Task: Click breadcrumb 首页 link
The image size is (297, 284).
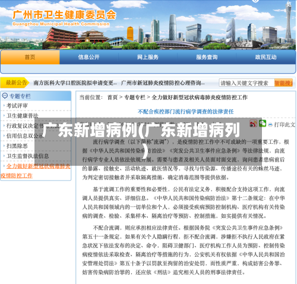Action: click(112, 97)
